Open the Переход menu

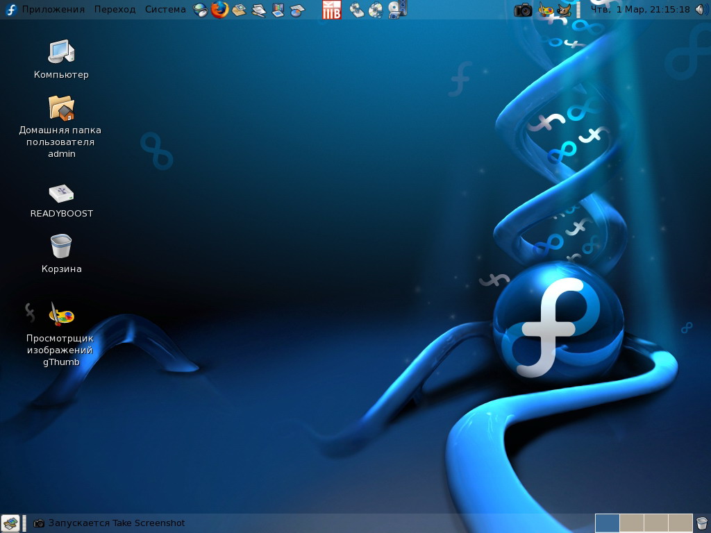115,10
